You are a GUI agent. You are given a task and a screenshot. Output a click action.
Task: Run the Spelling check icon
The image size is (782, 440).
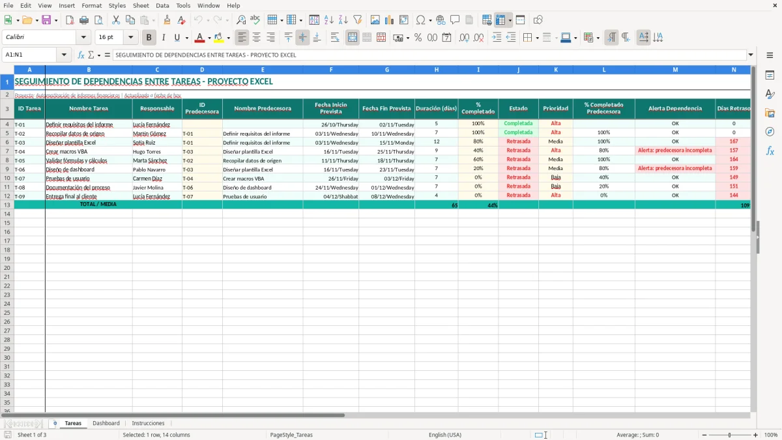255,20
